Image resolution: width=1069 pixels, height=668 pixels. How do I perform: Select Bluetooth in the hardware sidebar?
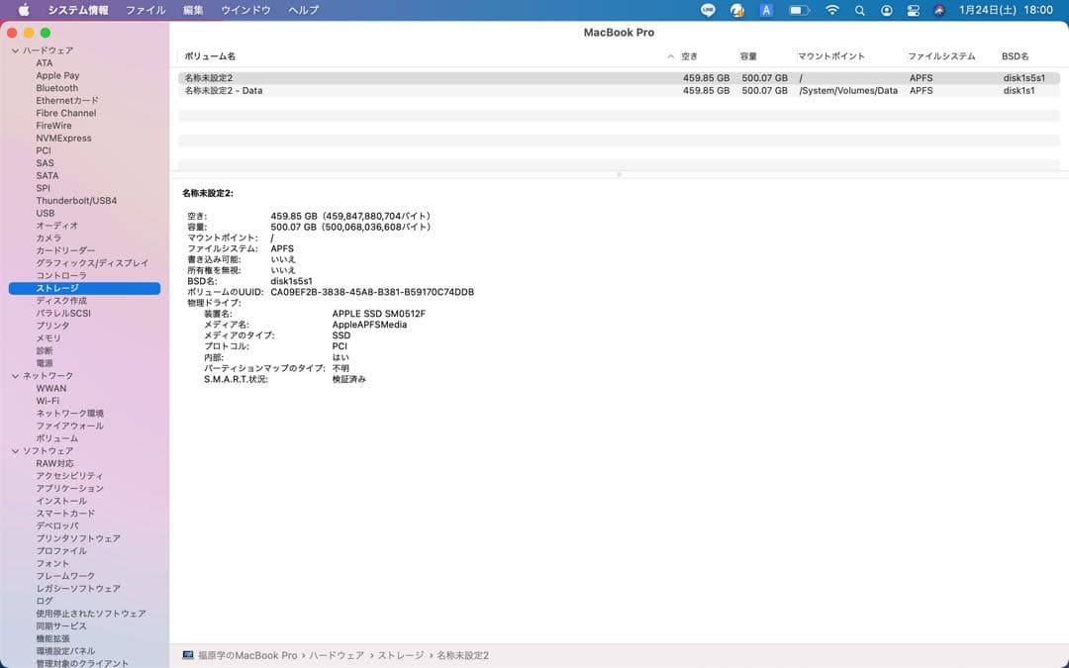pos(56,87)
